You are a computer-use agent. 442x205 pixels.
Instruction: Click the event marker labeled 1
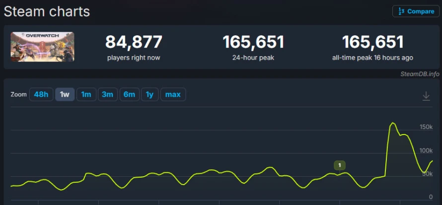340,165
